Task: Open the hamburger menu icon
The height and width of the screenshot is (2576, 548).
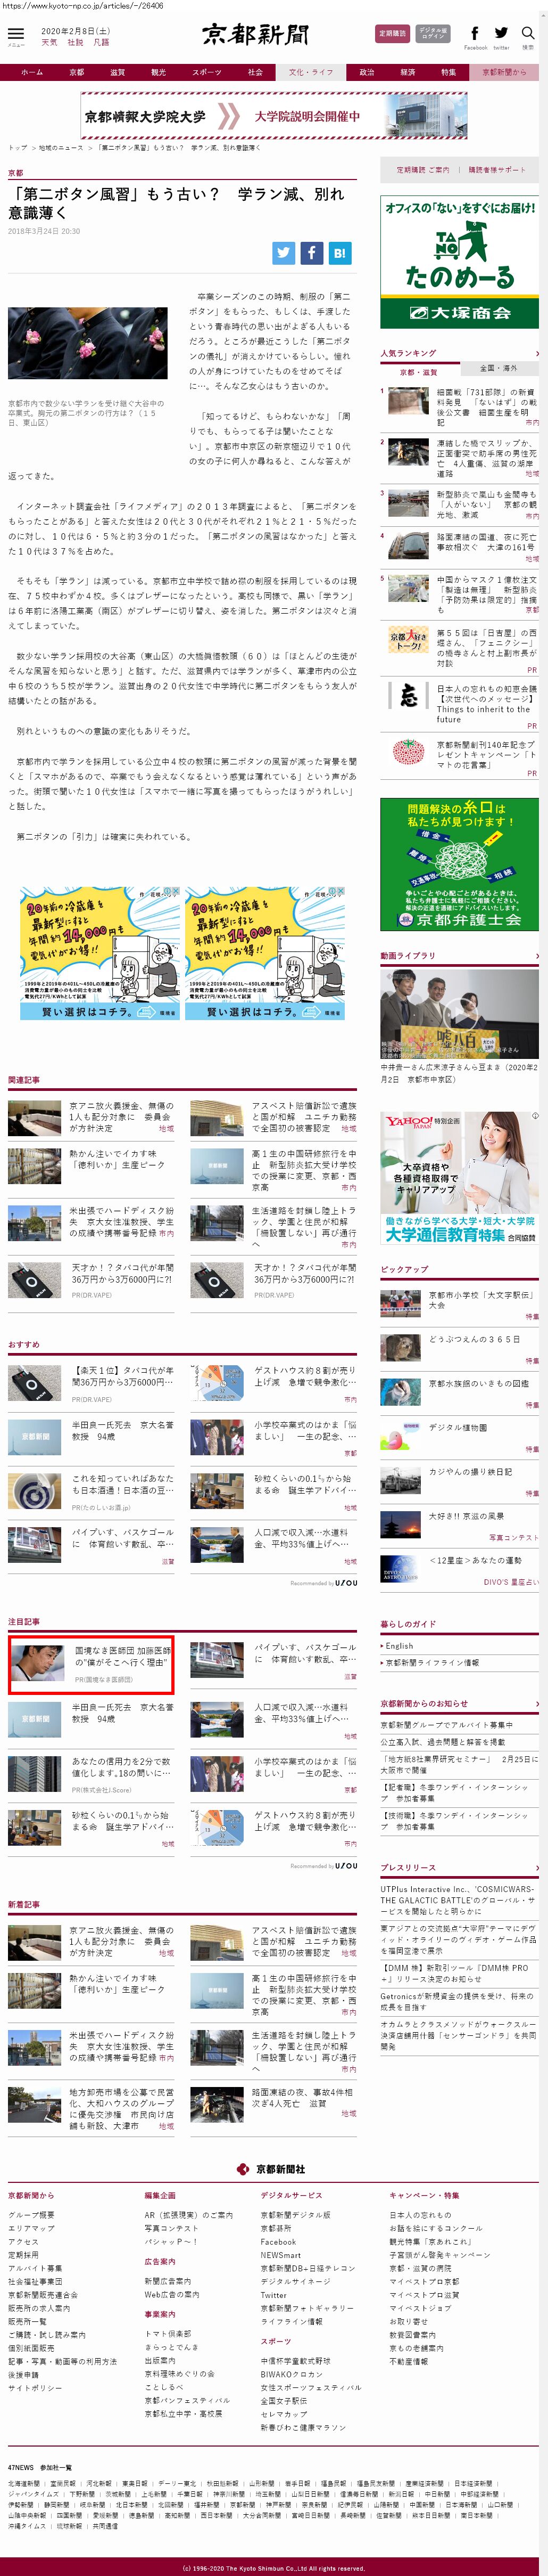Action: click(16, 35)
